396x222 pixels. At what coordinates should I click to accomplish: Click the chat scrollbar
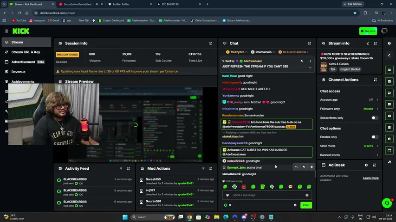315,174
